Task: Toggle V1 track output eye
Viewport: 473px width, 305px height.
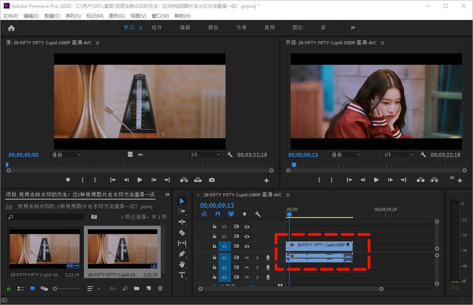Action: (x=247, y=247)
